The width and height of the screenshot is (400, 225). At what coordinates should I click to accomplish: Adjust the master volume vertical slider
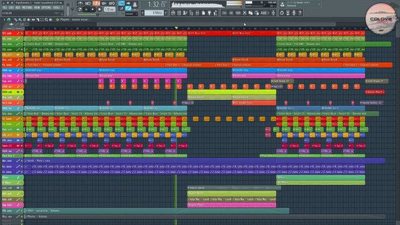[68, 8]
